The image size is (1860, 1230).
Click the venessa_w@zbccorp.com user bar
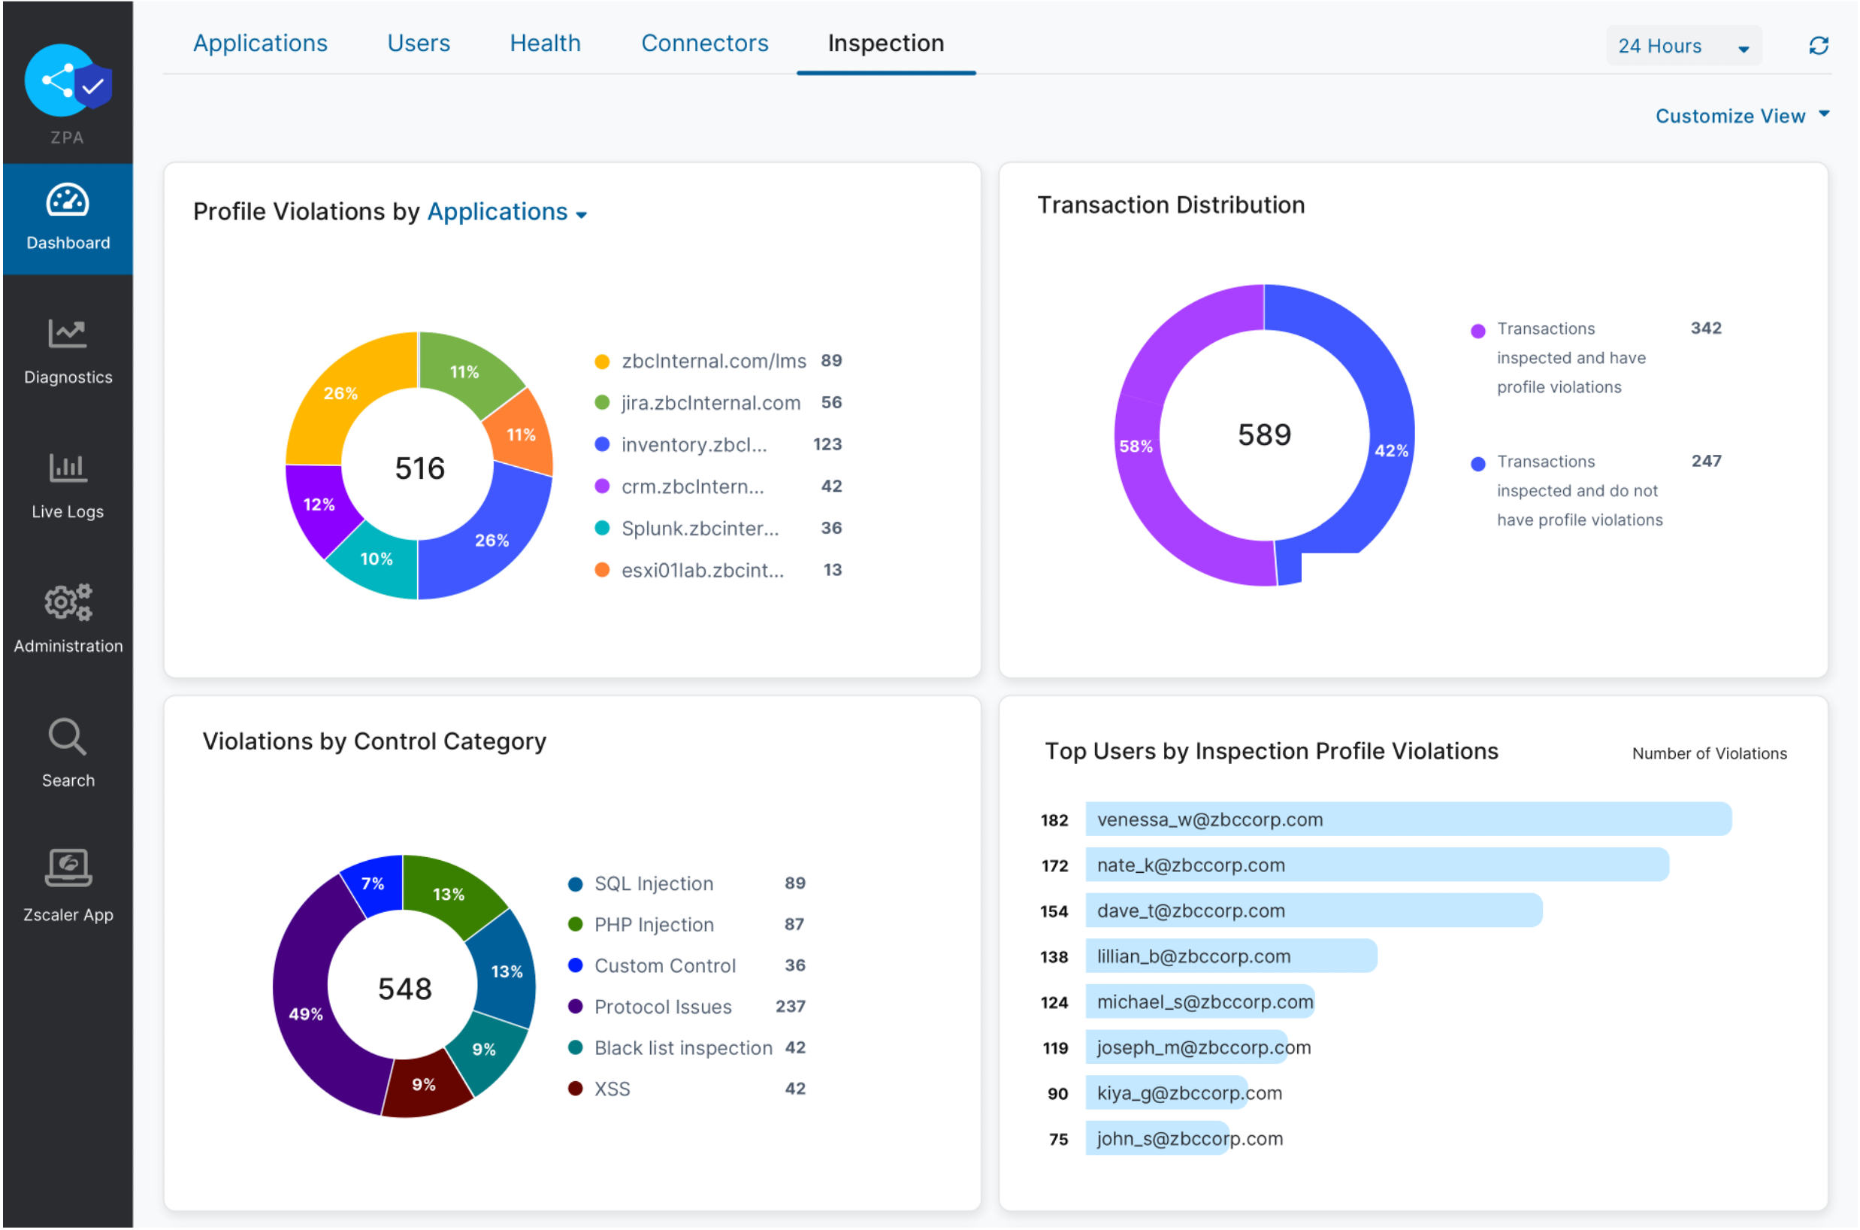click(1408, 819)
